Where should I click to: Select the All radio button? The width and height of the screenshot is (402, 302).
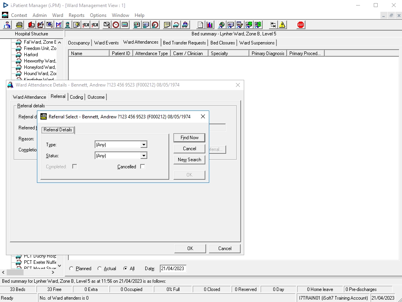click(125, 269)
